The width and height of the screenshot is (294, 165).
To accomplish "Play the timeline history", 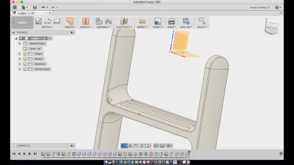I will [x=29, y=154].
